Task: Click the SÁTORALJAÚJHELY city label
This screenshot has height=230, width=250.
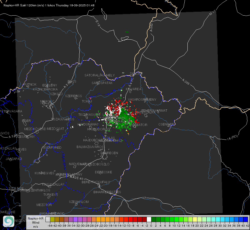Action: click(100, 75)
